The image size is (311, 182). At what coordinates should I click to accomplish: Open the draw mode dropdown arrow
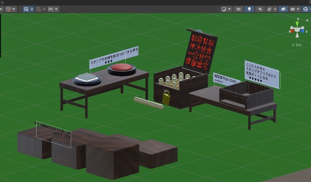(230, 9)
